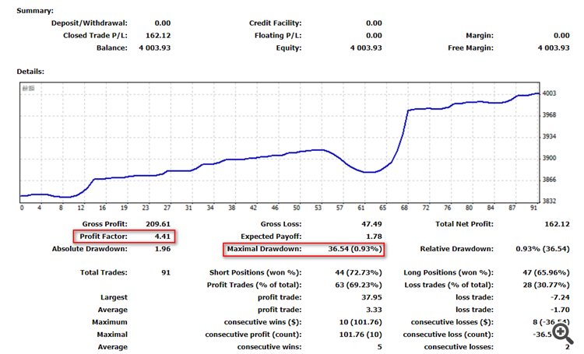584x354 pixels.
Task: Click the largest profit trade value 37.95
Action: coord(371,297)
